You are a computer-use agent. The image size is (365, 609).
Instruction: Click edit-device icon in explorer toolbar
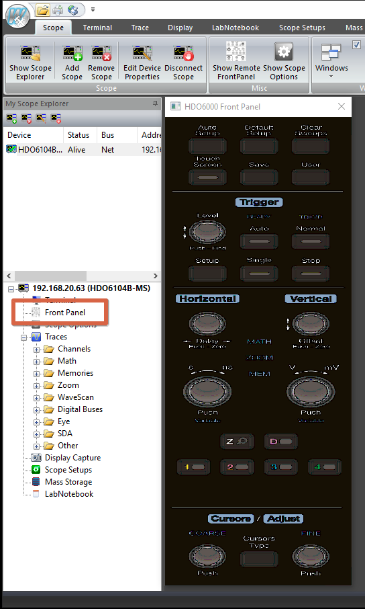(41, 118)
